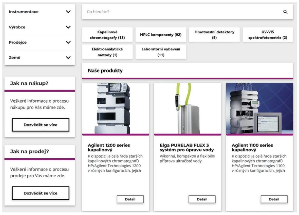Expand the Instrumentace filter
Image resolution: width=299 pixels, height=215 pixels.
click(40, 12)
